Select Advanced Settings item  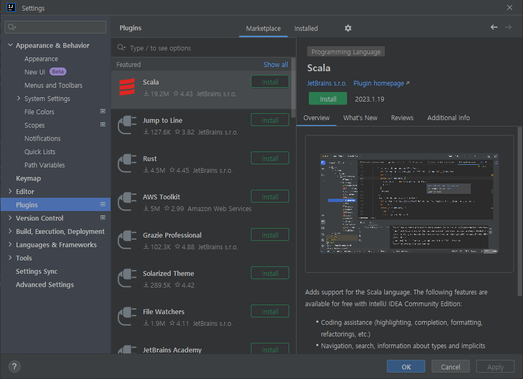[45, 284]
